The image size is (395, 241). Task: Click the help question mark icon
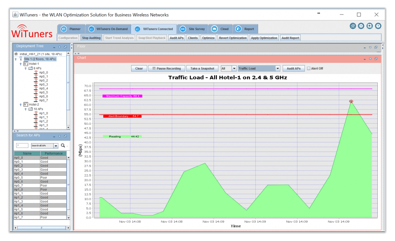click(x=378, y=26)
